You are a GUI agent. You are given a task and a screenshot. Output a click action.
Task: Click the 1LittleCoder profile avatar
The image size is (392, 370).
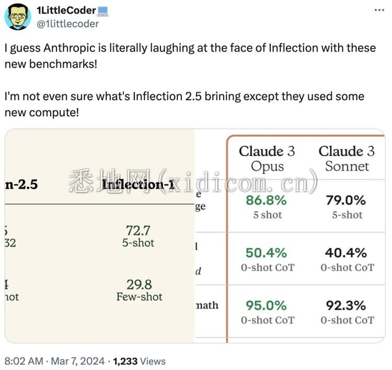pos(18,16)
